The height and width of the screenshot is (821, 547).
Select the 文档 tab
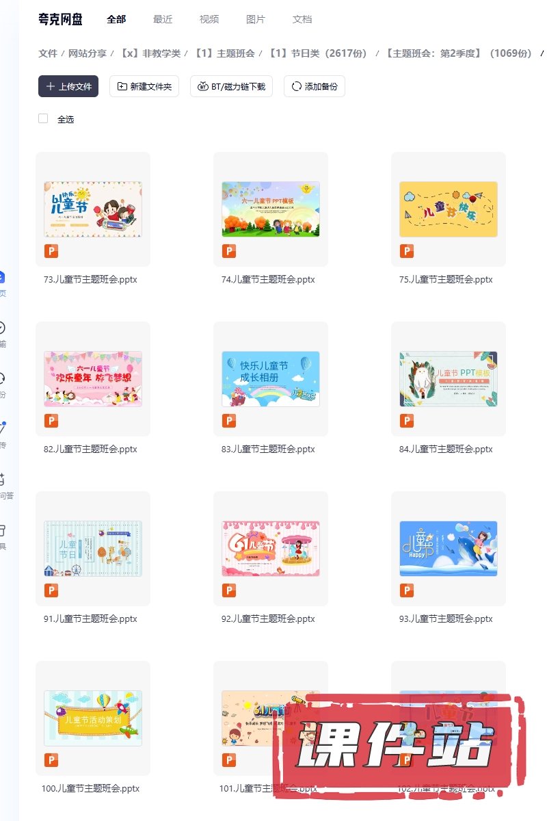(x=302, y=19)
